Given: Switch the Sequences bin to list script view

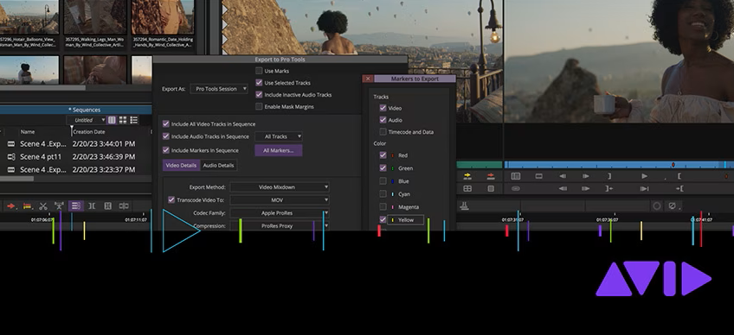Looking at the screenshot, I should [x=134, y=120].
